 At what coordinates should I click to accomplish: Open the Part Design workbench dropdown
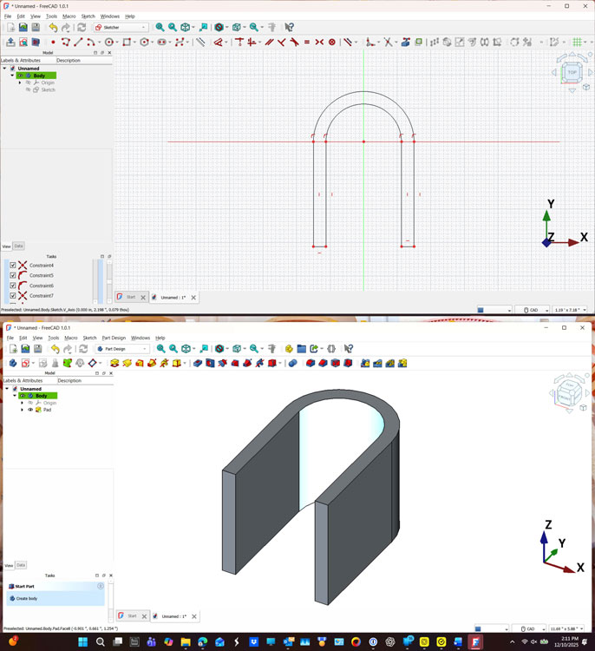pos(122,349)
